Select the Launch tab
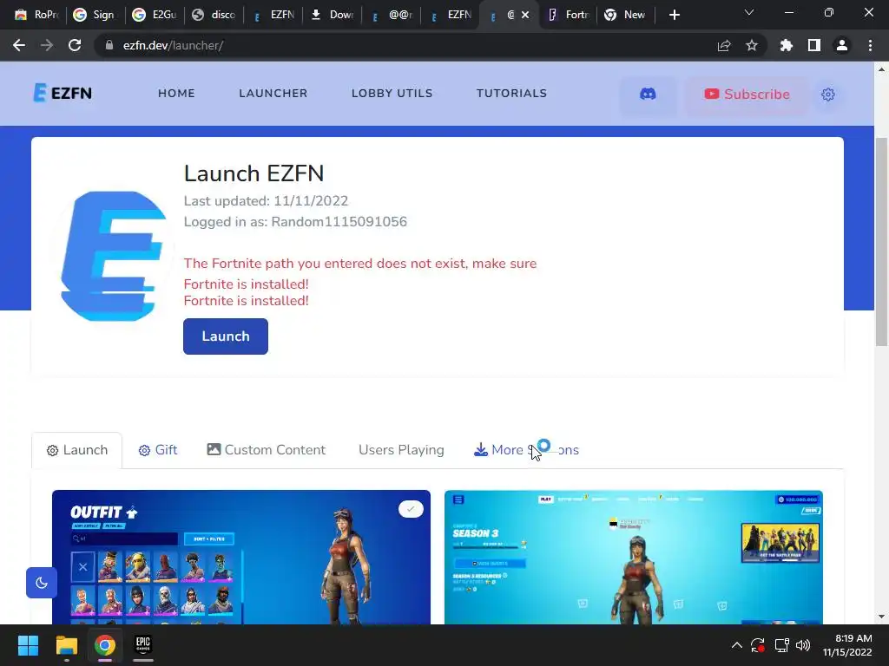889x666 pixels. click(77, 450)
